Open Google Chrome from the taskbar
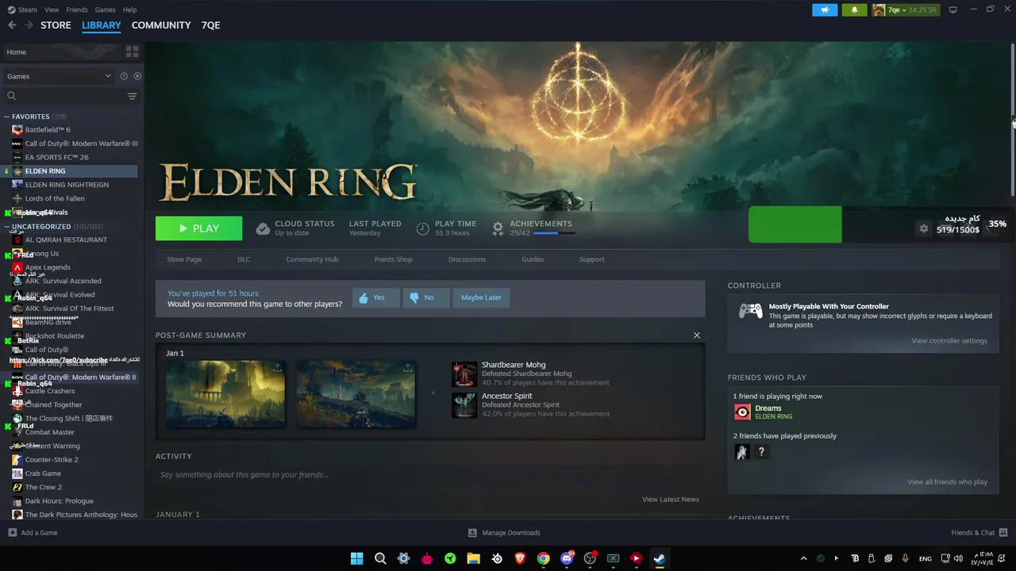The height and width of the screenshot is (571, 1016). (x=543, y=558)
